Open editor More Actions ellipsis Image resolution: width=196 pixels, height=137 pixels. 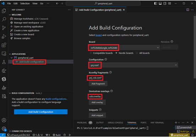[192, 10]
